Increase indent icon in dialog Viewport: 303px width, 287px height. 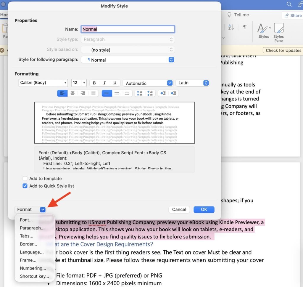[173, 93]
